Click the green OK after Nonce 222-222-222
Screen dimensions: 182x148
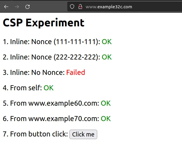[x=107, y=57]
